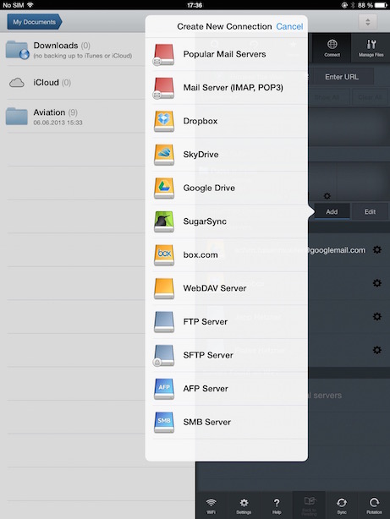Choose the SMB Server label

(207, 422)
